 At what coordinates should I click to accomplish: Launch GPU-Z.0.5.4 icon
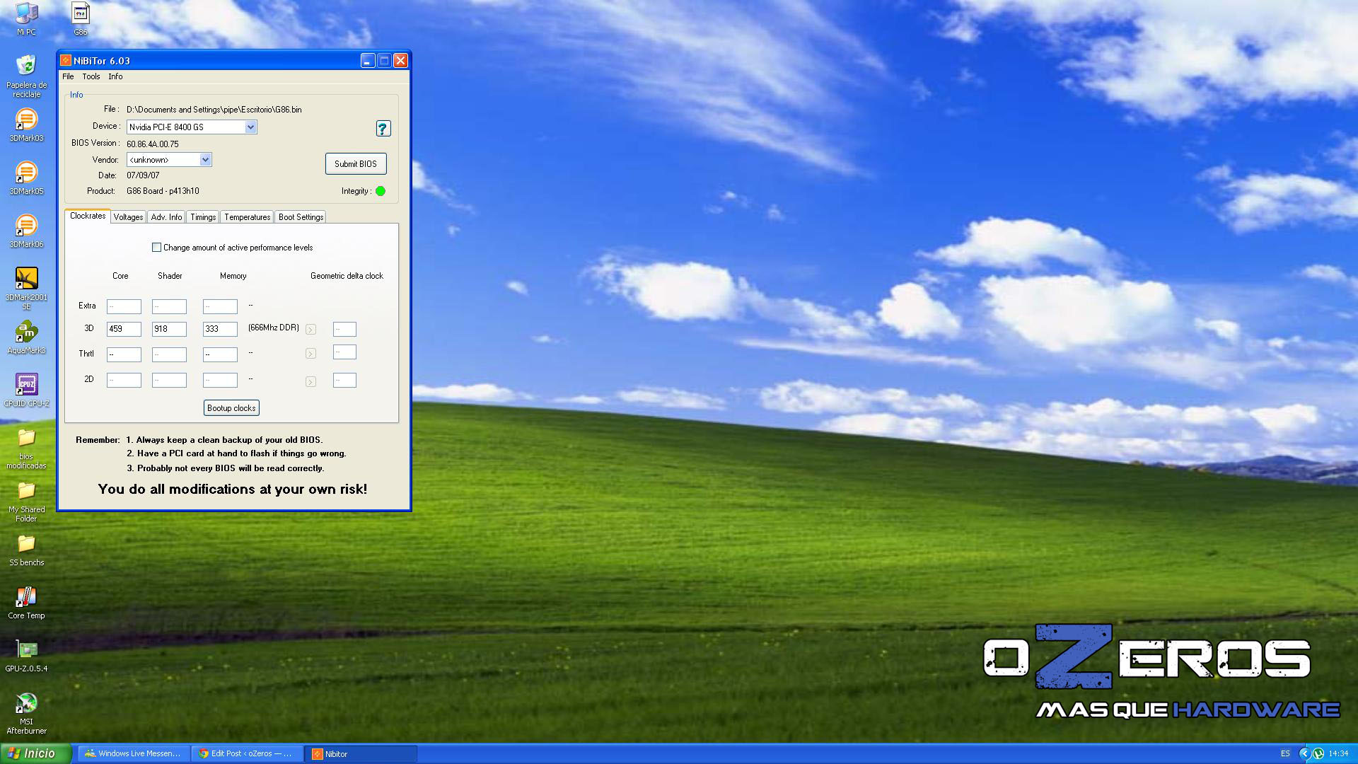(26, 656)
